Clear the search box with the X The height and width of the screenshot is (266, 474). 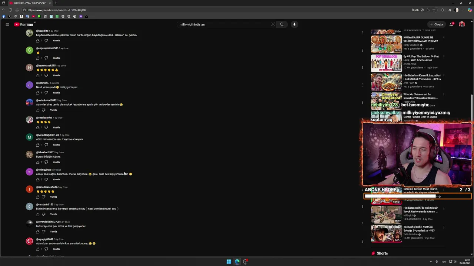(x=273, y=24)
